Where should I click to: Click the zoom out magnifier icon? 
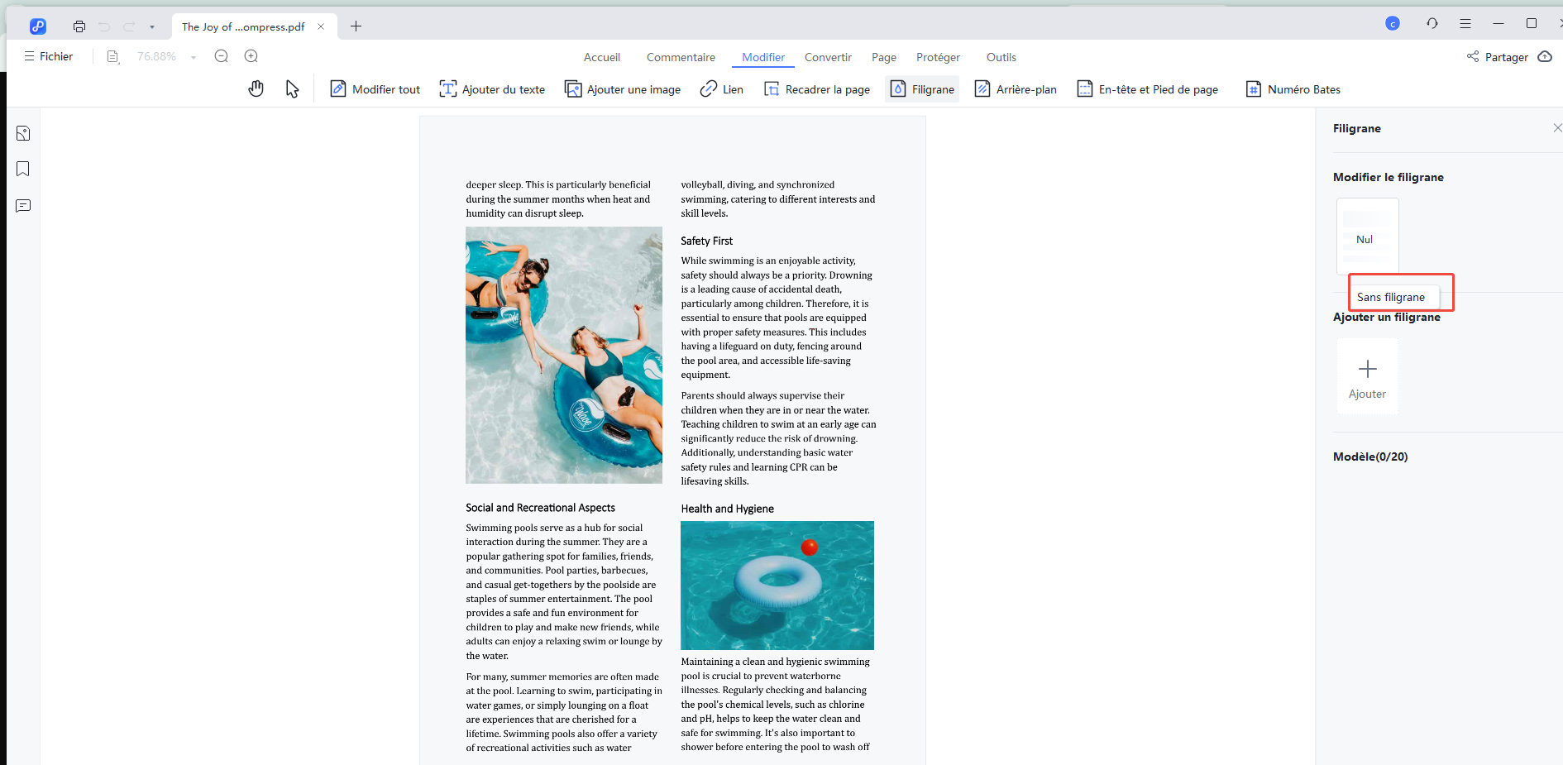pyautogui.click(x=221, y=56)
